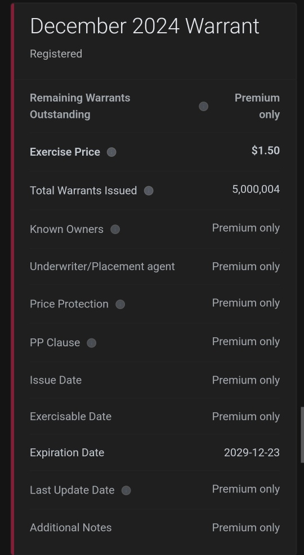Open info icon beside PP Clause

point(91,343)
